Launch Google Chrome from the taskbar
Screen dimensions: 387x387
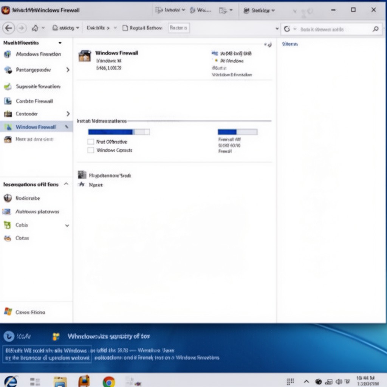[109, 382]
